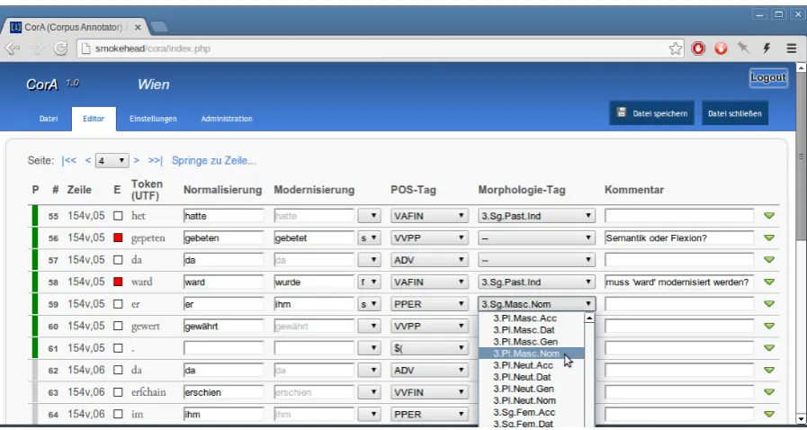
Task: Open the red stop-sign extension icon
Action: click(x=698, y=49)
